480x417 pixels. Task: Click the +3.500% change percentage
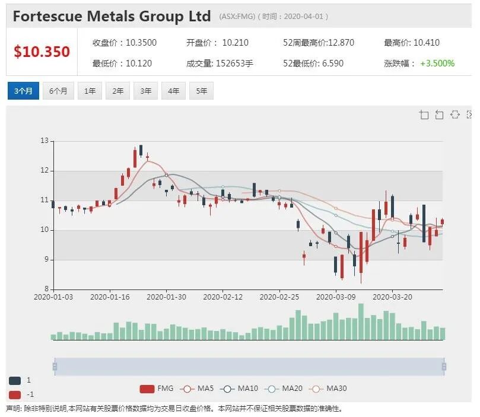coord(437,63)
